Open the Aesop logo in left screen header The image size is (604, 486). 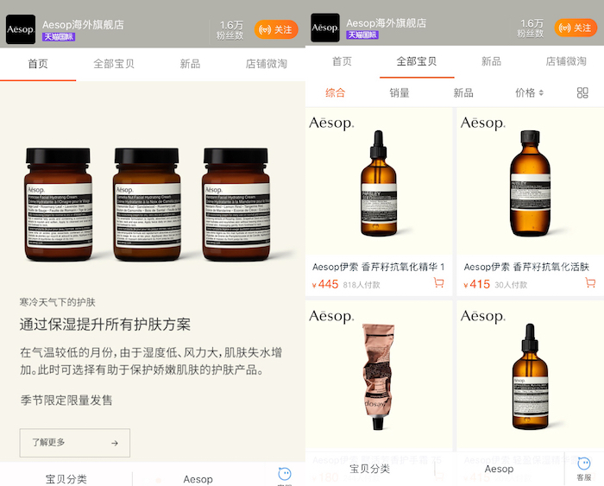point(21,29)
